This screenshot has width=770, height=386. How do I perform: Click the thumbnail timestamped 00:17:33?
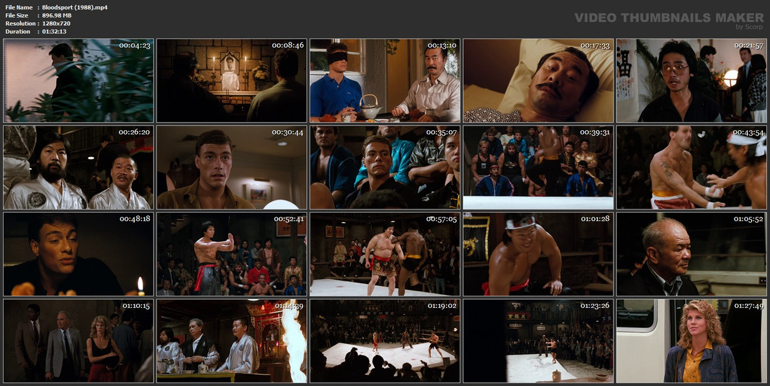(538, 80)
